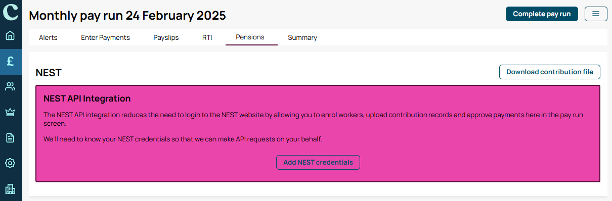This screenshot has width=612, height=201.
Task: Click the NEST API Integration heading
Action: [x=87, y=98]
